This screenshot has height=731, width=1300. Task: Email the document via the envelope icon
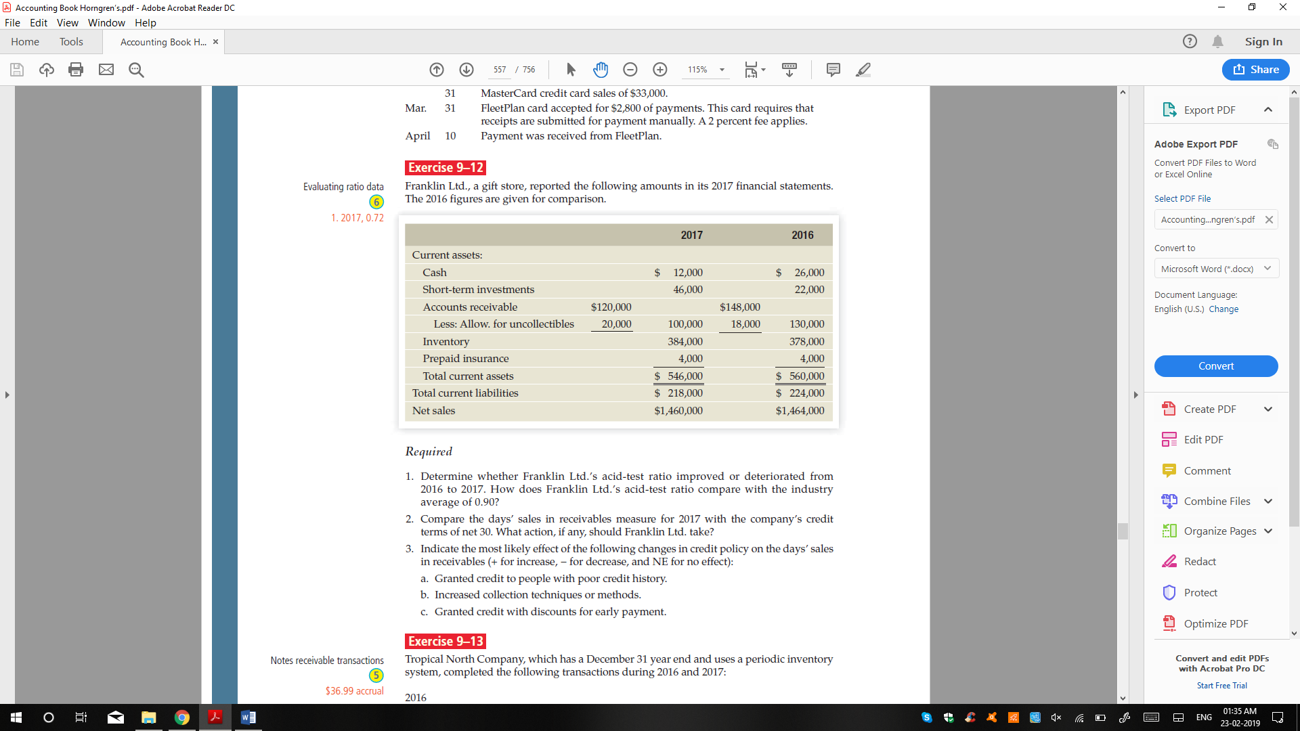(106, 69)
